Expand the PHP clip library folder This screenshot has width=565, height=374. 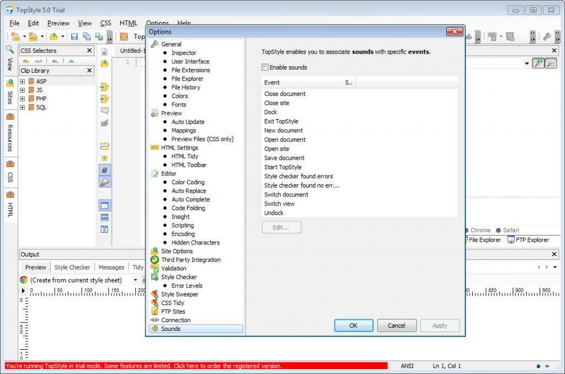tap(22, 99)
